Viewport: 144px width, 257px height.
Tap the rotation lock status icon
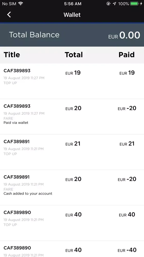[x=108, y=4]
